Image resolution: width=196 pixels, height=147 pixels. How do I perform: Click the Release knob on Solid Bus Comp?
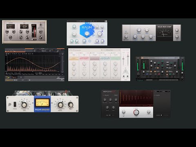coord(151,36)
